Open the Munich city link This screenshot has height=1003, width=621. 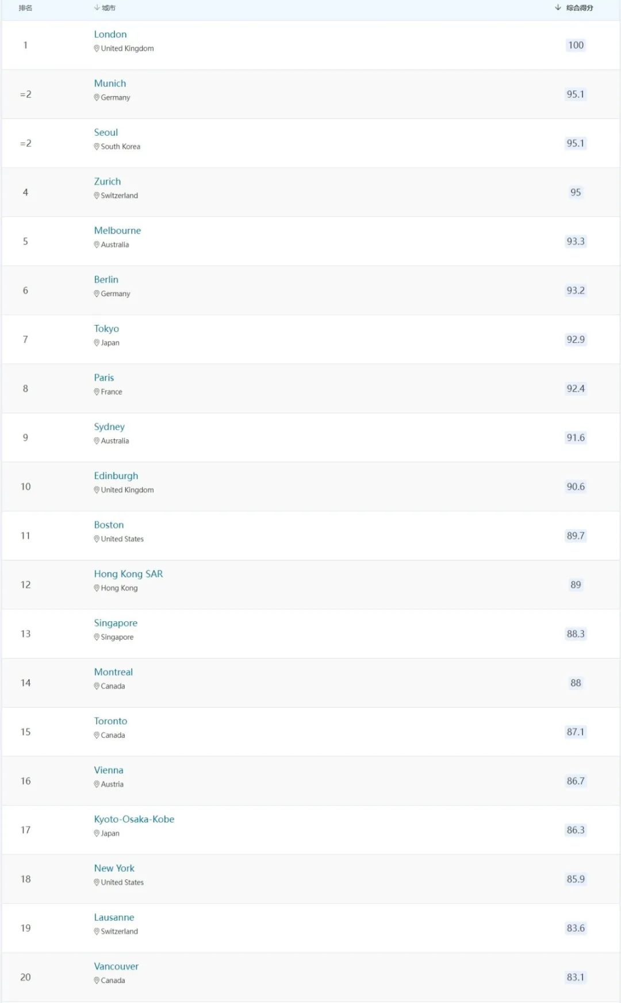pyautogui.click(x=110, y=83)
